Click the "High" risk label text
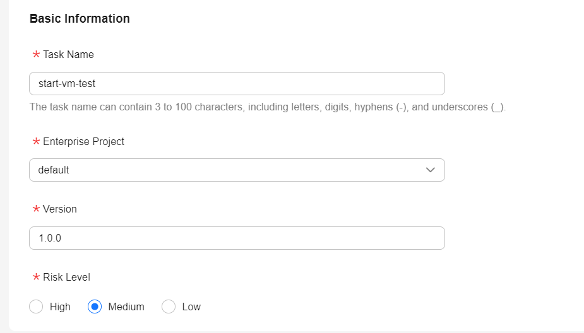 60,307
